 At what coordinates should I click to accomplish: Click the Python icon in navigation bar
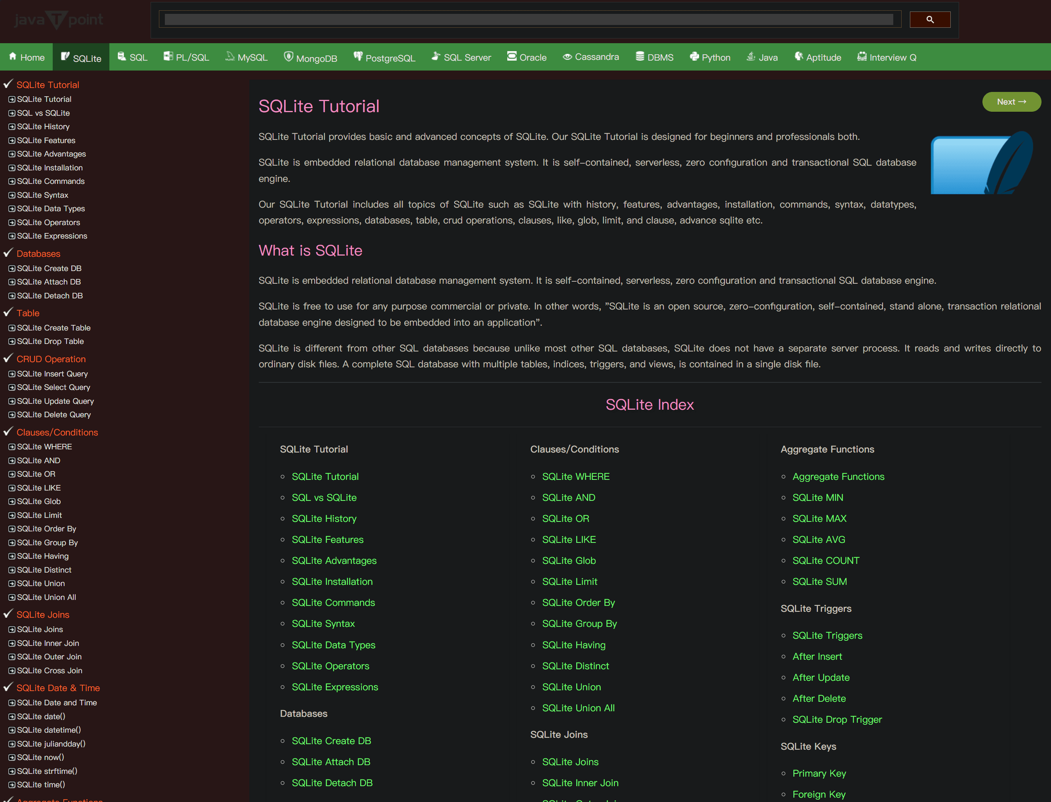(694, 56)
